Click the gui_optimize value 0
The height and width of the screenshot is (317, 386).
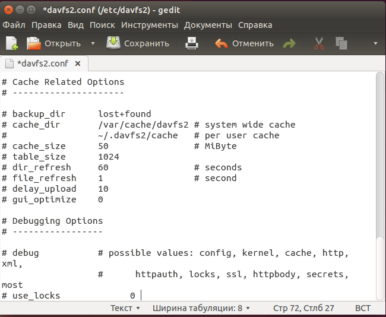pos(100,199)
